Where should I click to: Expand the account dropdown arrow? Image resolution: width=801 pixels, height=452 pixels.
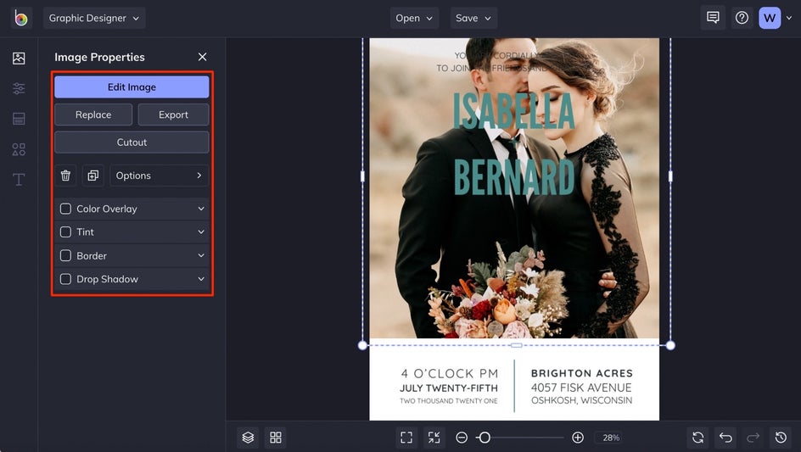pyautogui.click(x=789, y=18)
